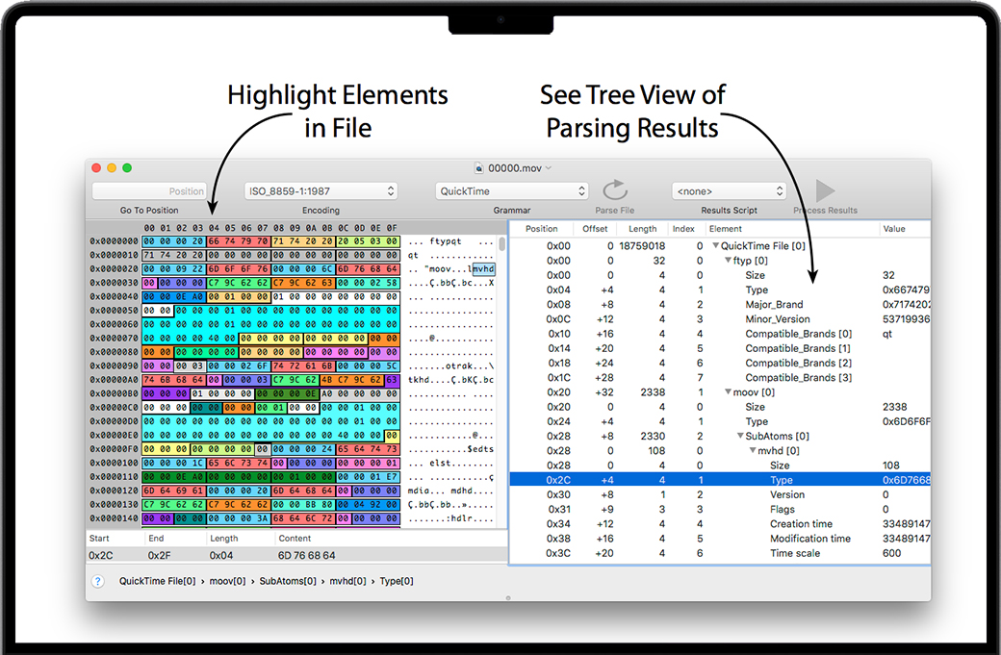This screenshot has height=655, width=1001.
Task: Click the title dropdown chevron beside 00000.mov
Action: click(x=549, y=168)
